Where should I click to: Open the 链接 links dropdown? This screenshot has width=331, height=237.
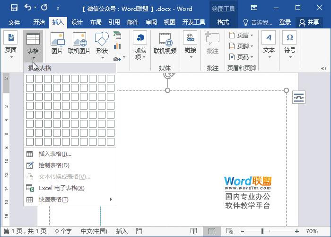click(x=191, y=45)
